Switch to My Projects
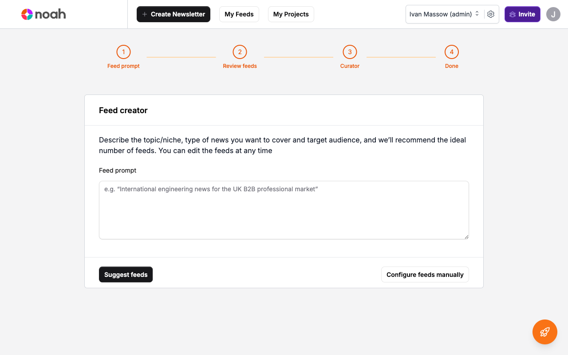 [291, 14]
